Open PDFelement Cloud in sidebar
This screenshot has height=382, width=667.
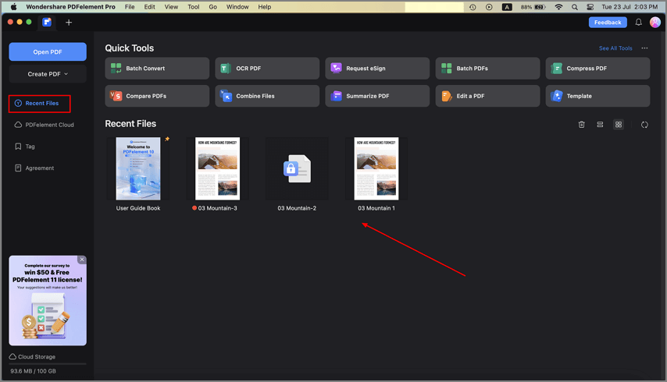(x=45, y=125)
